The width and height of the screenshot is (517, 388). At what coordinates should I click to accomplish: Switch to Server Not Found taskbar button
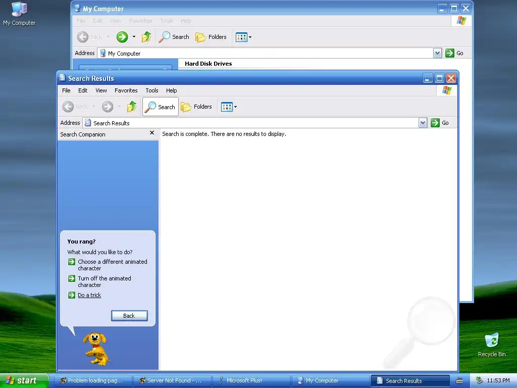[x=173, y=380]
